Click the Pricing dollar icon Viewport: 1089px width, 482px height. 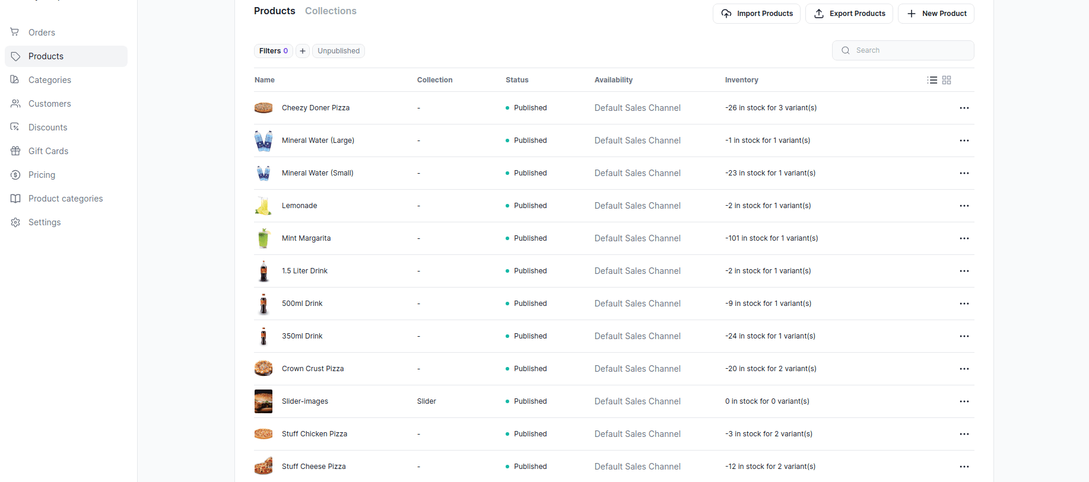pyautogui.click(x=15, y=175)
